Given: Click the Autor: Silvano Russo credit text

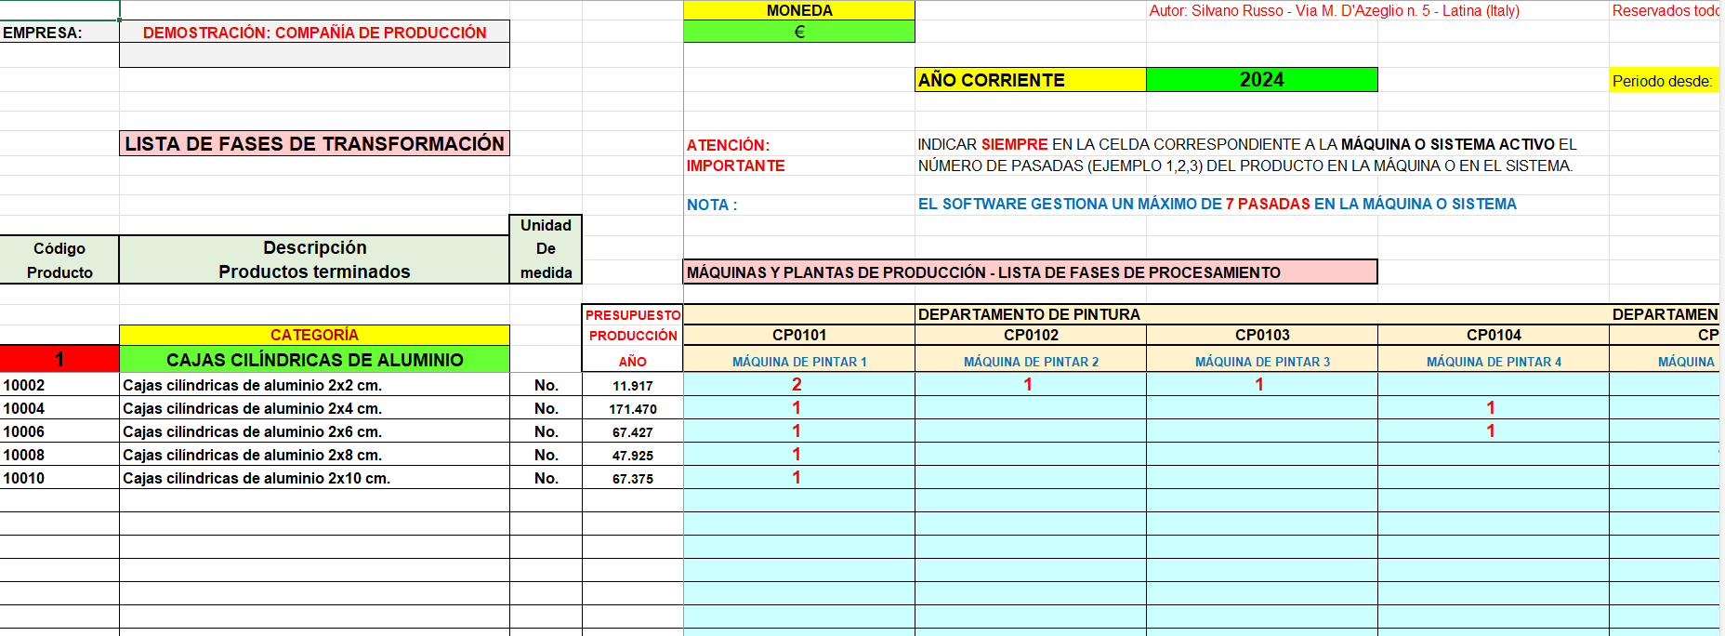Looking at the screenshot, I should [1334, 10].
